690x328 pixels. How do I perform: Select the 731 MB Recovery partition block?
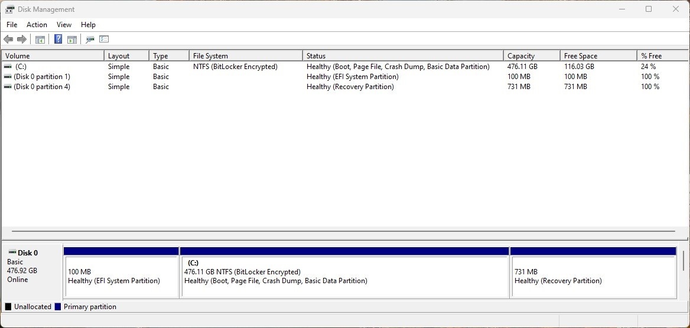pos(593,273)
